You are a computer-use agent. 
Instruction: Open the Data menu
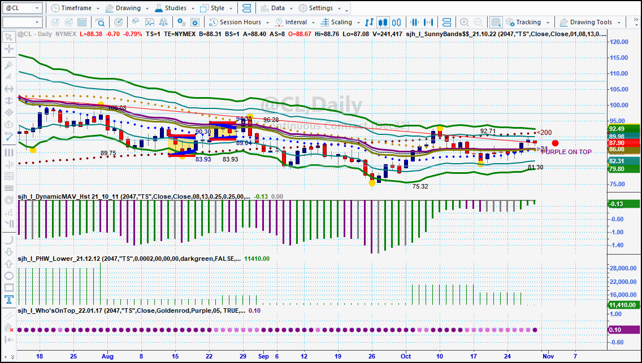276,8
